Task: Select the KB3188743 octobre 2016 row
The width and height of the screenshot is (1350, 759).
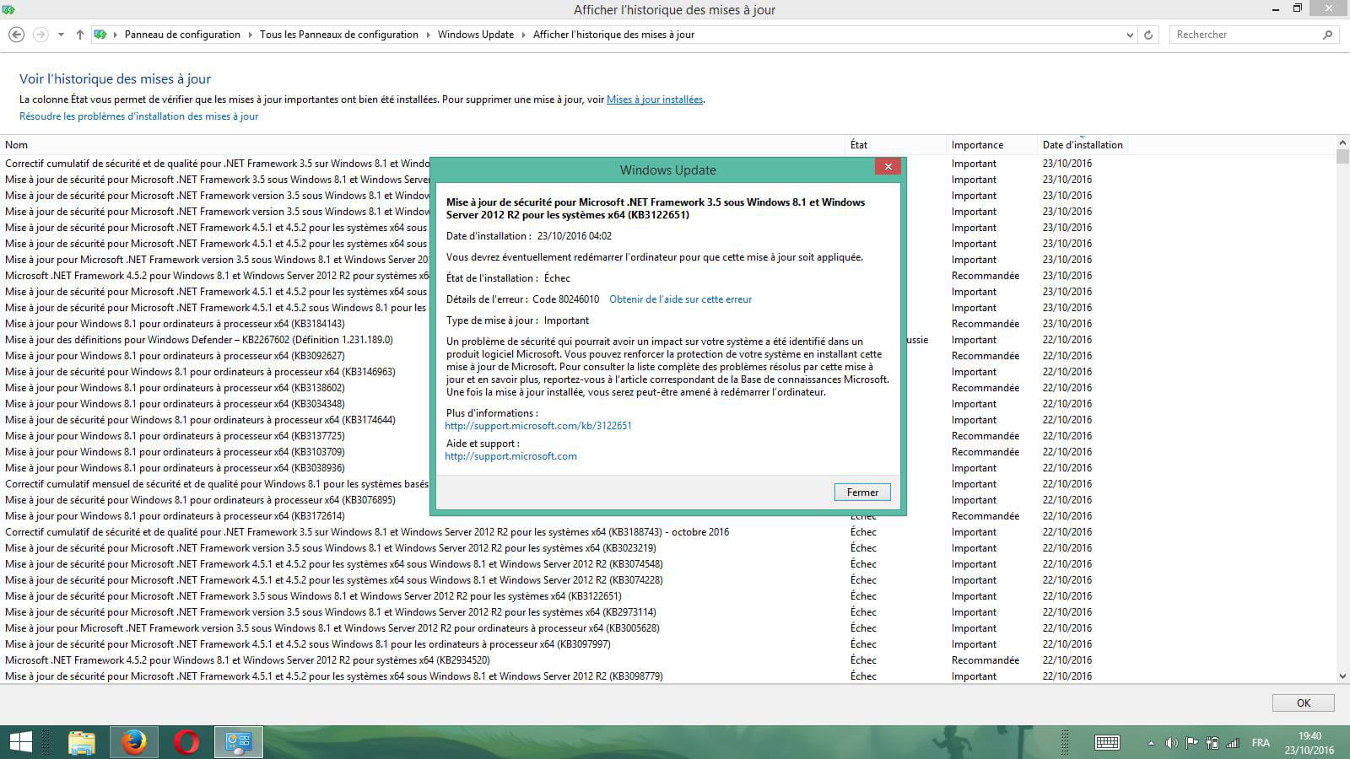Action: click(x=565, y=532)
